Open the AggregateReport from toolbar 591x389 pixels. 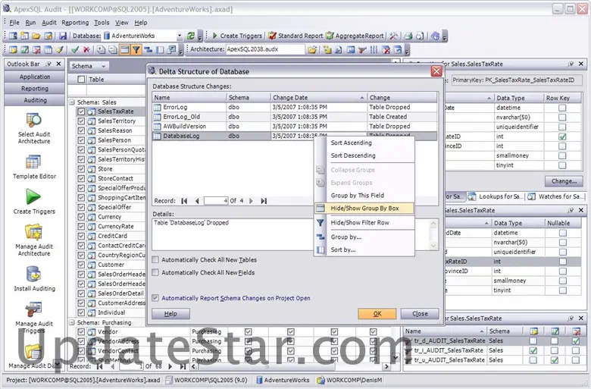(x=355, y=36)
